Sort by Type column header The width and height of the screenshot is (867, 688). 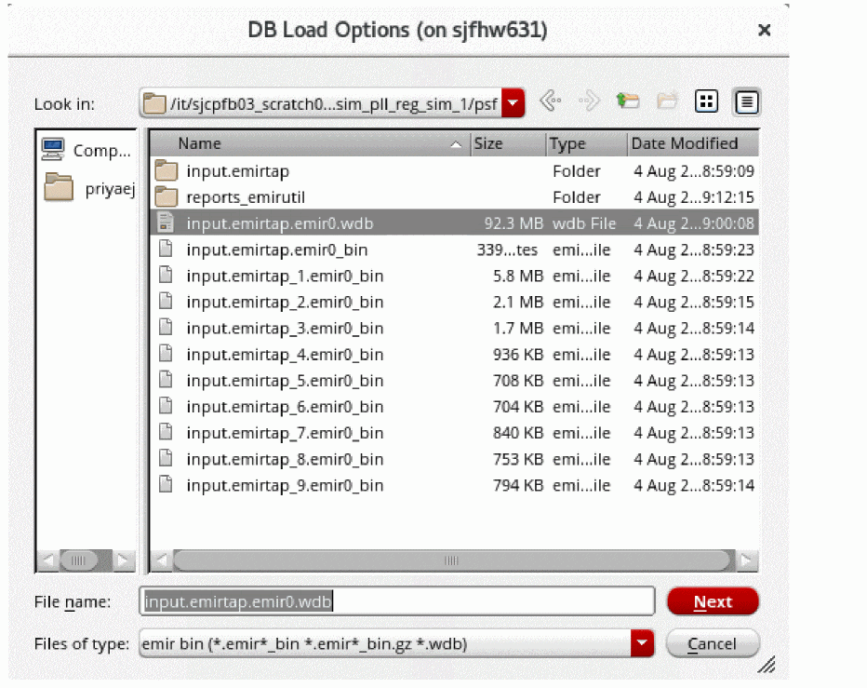pyautogui.click(x=586, y=143)
